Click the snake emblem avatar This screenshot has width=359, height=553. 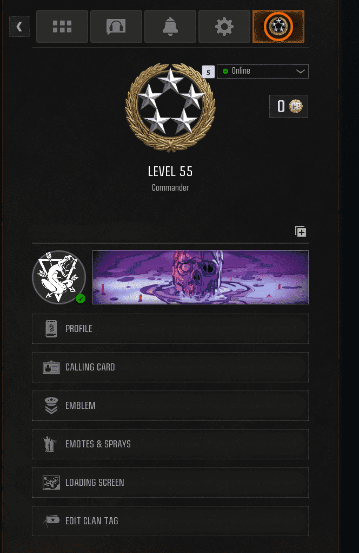coord(59,277)
